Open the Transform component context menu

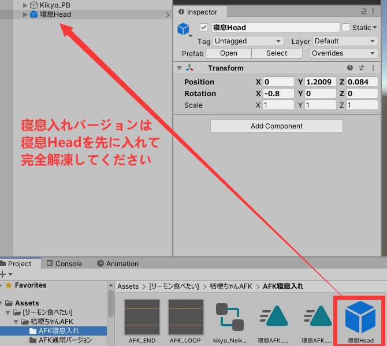click(x=373, y=68)
